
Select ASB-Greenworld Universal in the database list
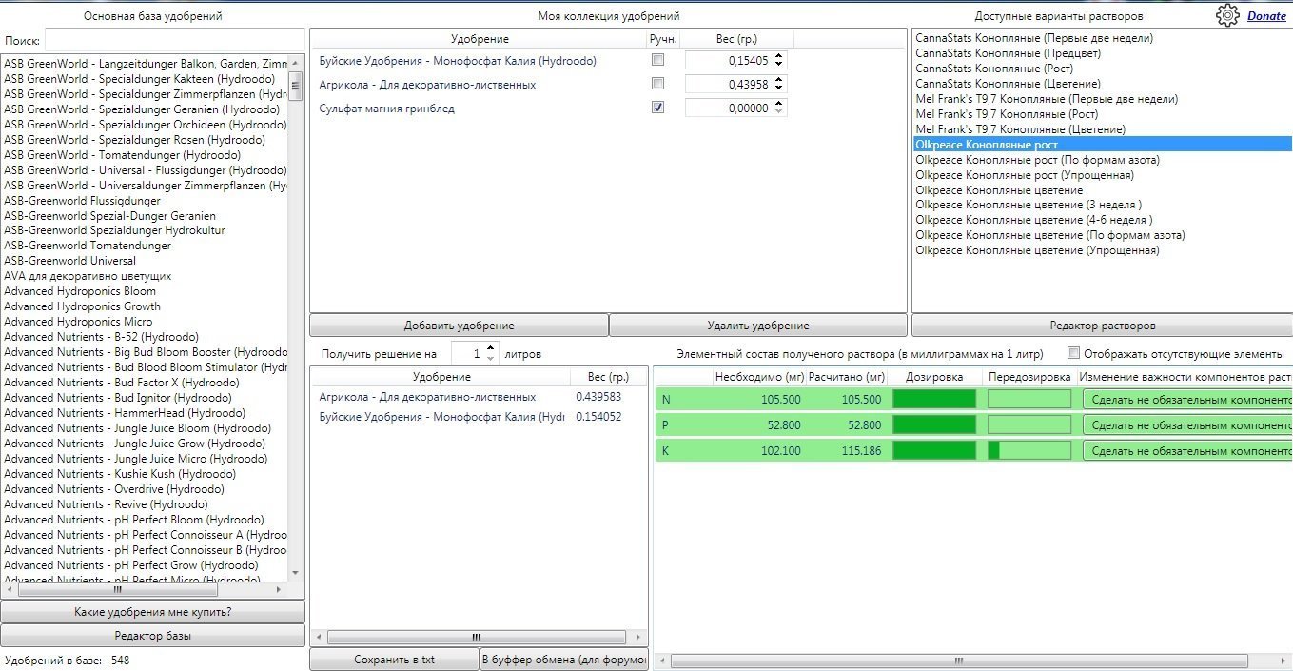(x=70, y=261)
